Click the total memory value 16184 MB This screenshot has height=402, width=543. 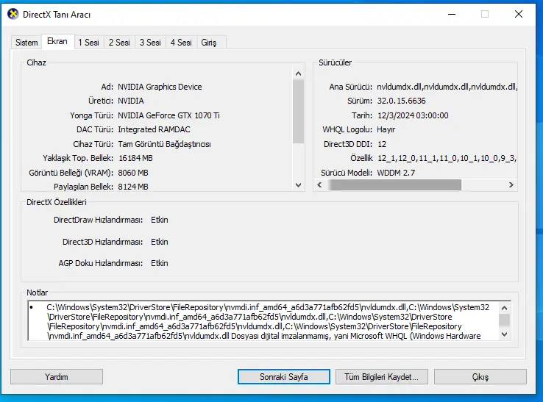[135, 159]
